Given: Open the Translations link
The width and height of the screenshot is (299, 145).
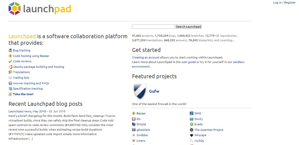Looking at the screenshot, I should [x=21, y=72].
